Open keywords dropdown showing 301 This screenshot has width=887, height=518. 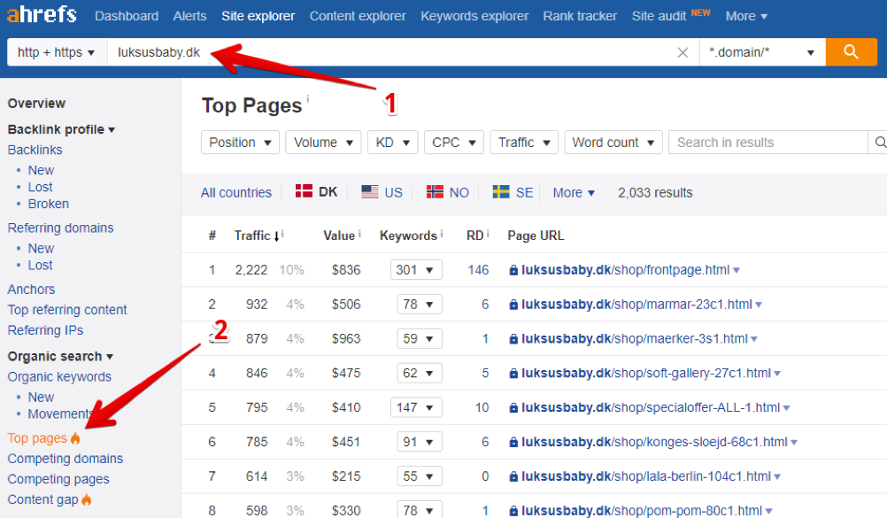[415, 270]
